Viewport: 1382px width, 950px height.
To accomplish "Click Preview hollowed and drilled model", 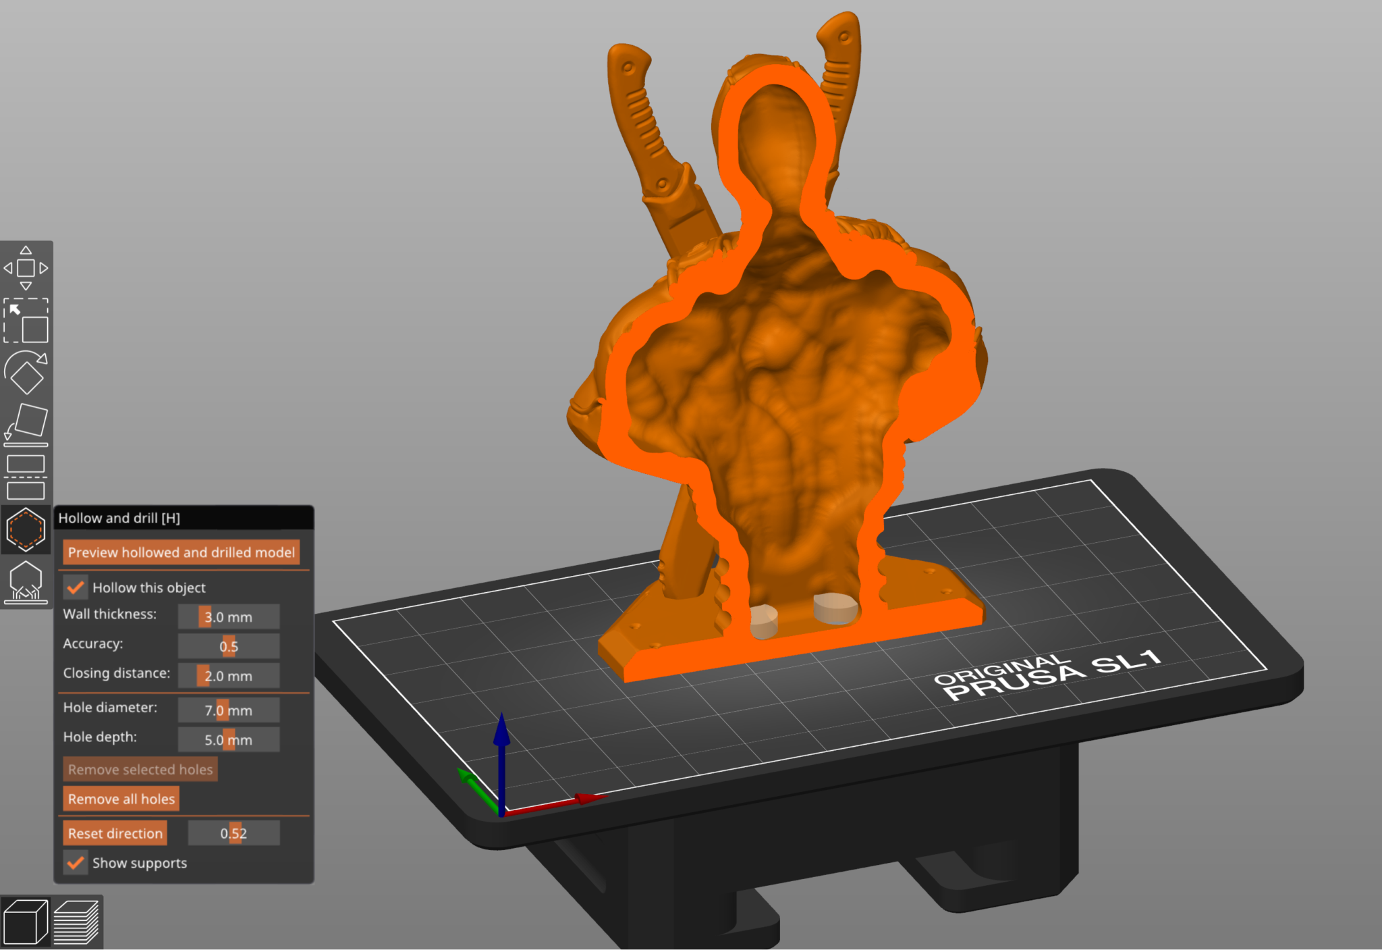I will coord(179,552).
